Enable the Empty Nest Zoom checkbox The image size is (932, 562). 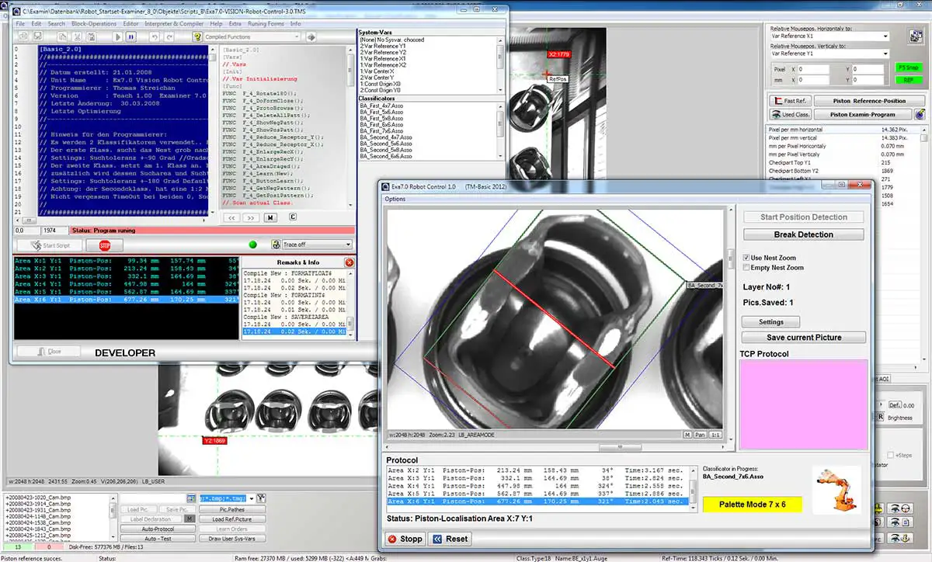[x=747, y=267]
